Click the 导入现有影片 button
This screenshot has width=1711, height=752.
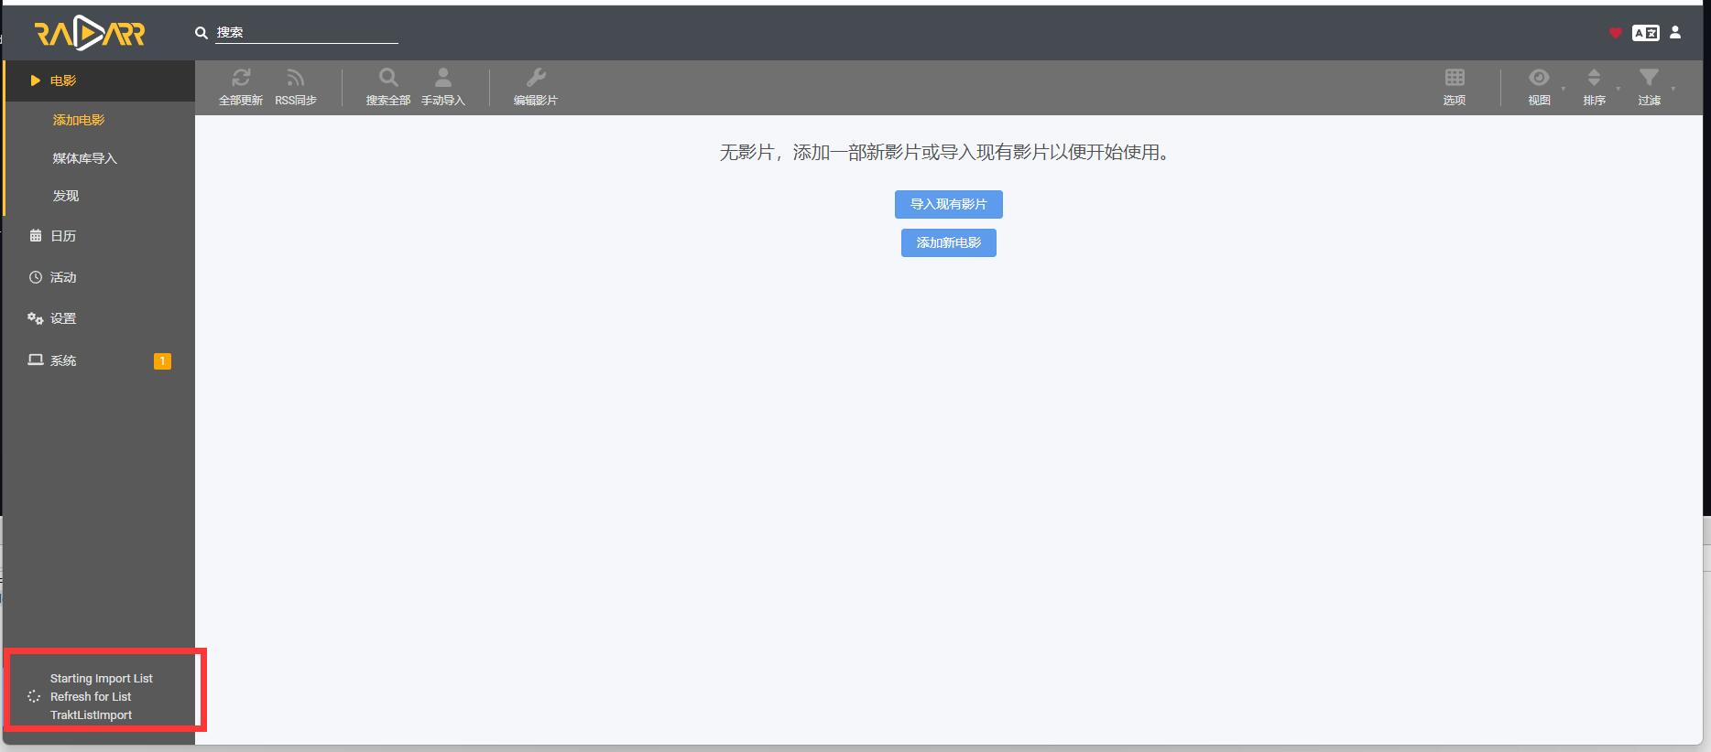click(x=948, y=204)
